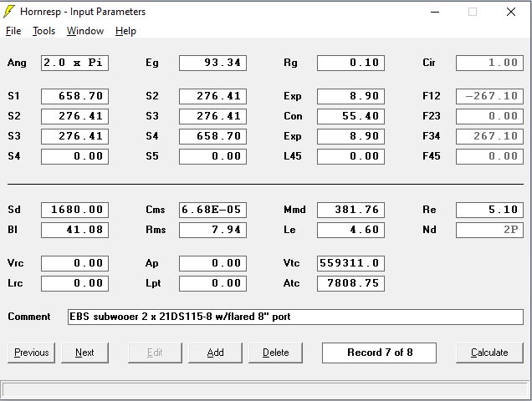The width and height of the screenshot is (532, 401).
Task: Click the Delete record button
Action: tap(275, 353)
